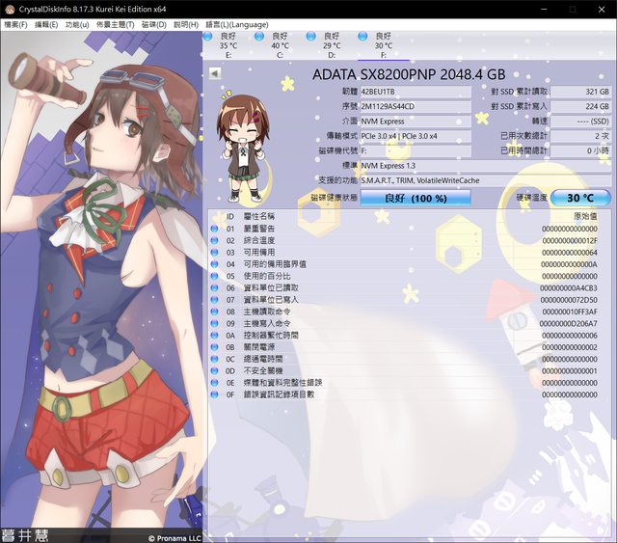Image resolution: width=617 pixels, height=543 pixels.
Task: Click the 良好 (100 %) health status button
Action: 401,198
